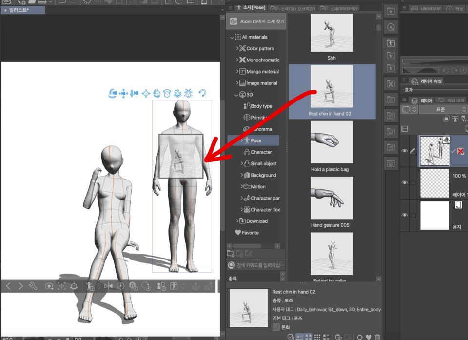Select the Pose tree item
Image resolution: width=468 pixels, height=340 pixels.
click(x=253, y=140)
